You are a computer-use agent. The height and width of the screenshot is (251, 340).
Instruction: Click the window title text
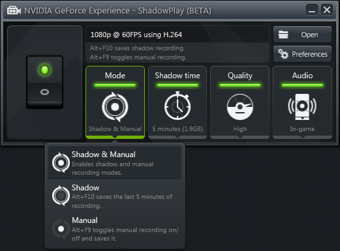coord(117,11)
